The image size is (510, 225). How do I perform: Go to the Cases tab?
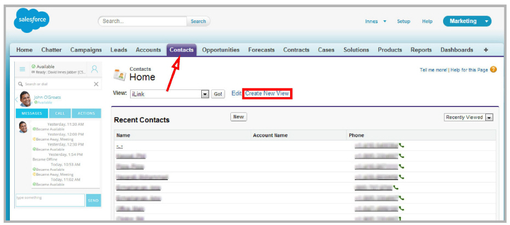pos(326,50)
